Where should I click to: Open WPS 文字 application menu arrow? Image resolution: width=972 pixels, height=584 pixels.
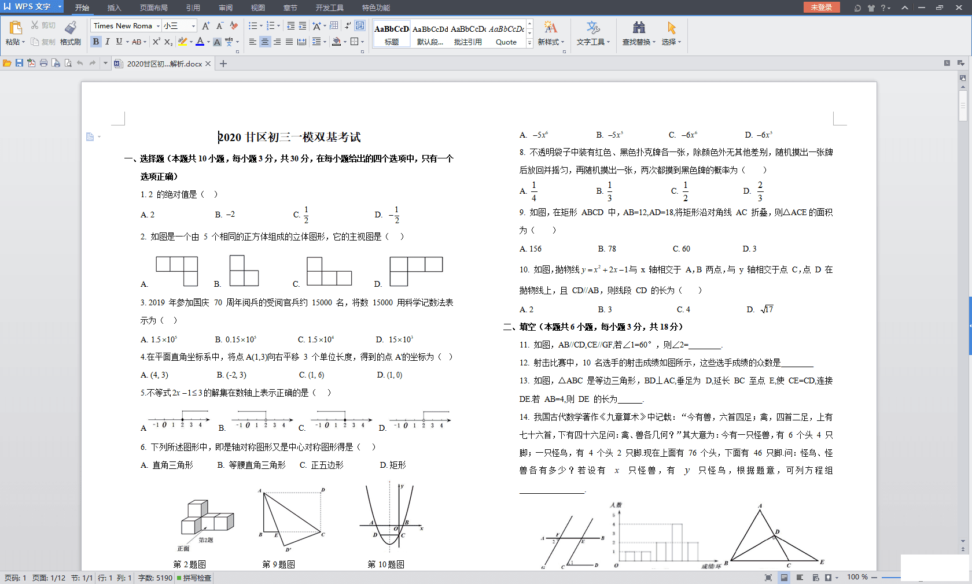coord(60,7)
